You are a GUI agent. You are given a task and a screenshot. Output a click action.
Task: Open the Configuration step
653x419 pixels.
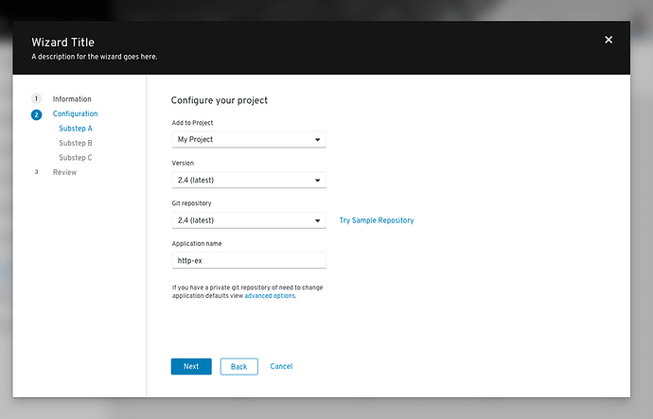(x=75, y=113)
